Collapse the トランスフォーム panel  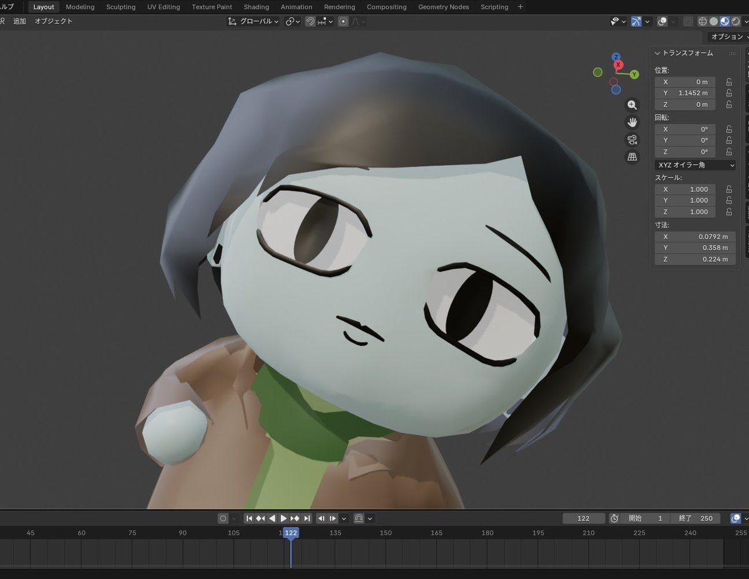657,54
